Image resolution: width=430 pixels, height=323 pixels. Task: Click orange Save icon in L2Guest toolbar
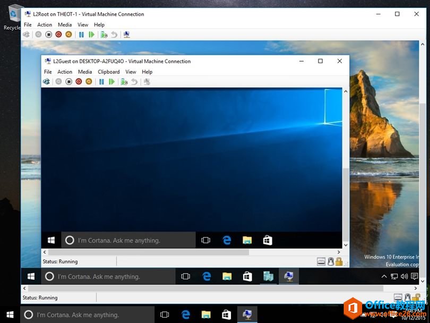(89, 81)
